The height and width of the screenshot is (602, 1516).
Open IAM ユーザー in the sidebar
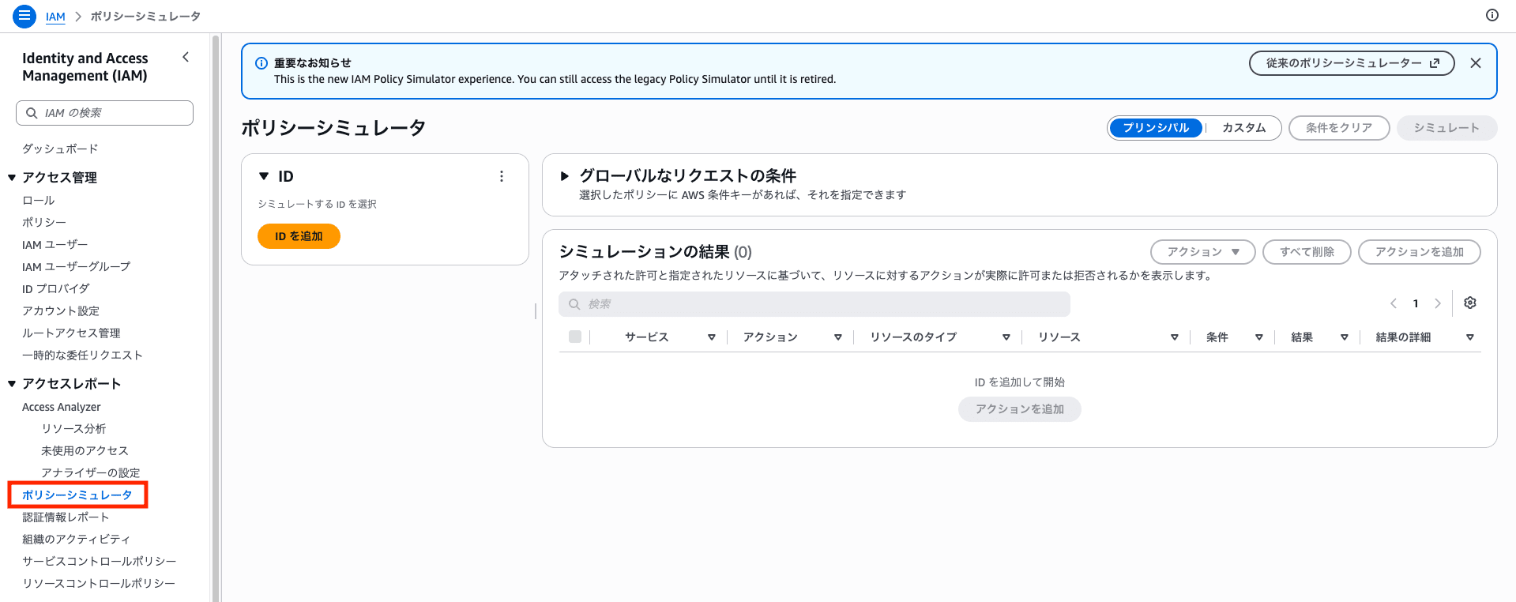(55, 245)
